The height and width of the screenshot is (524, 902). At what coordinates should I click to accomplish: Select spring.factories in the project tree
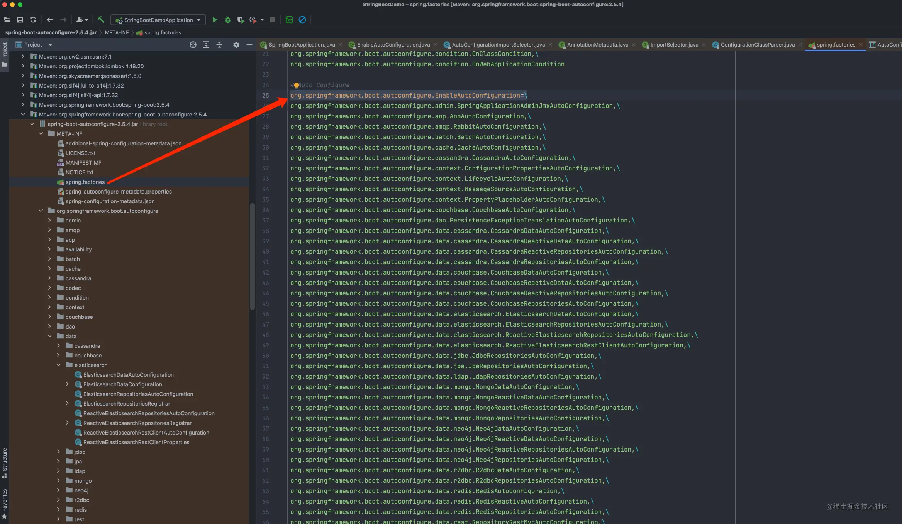(x=85, y=182)
